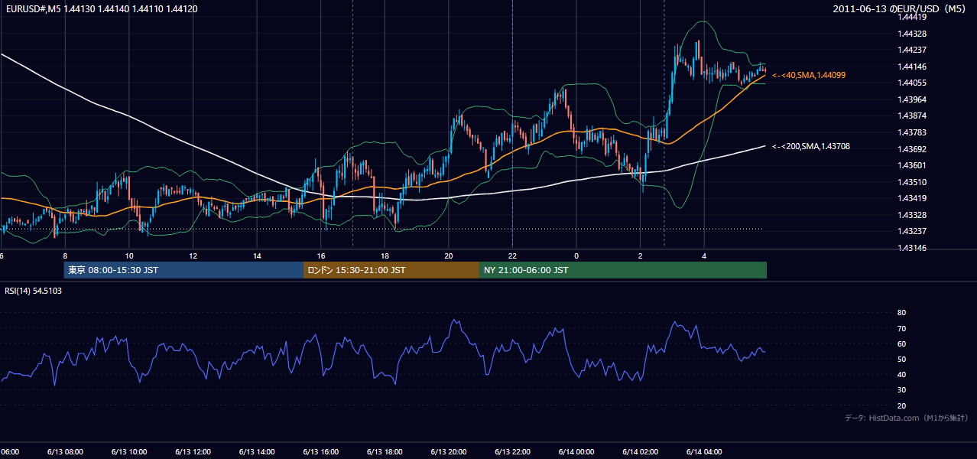Click bottom time label 6/13 14:00
Screen dimensions: 977x459
[x=257, y=451]
